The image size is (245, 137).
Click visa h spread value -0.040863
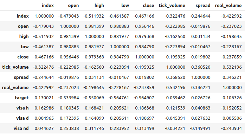[200, 108]
